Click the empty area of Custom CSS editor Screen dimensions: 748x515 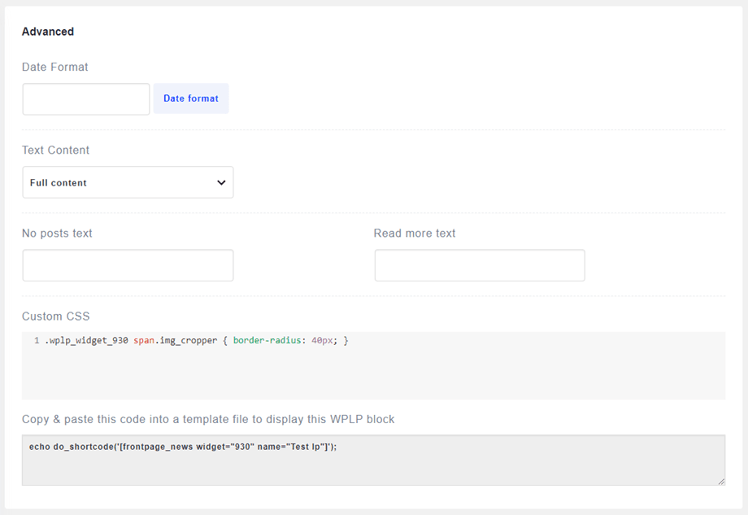pyautogui.click(x=374, y=376)
